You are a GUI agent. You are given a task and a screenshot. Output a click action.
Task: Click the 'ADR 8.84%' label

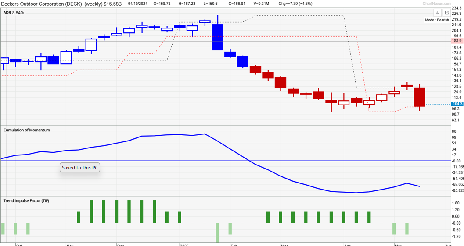click(14, 13)
